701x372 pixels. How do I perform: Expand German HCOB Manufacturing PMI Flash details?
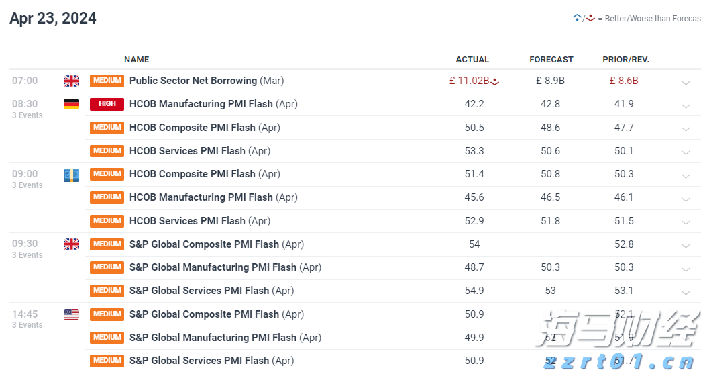click(686, 106)
